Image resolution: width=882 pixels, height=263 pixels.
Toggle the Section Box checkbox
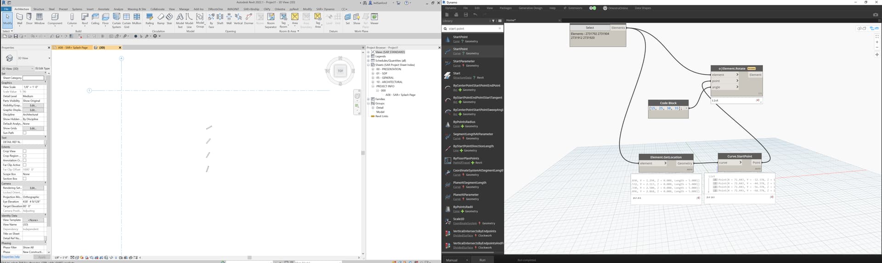pyautogui.click(x=25, y=179)
